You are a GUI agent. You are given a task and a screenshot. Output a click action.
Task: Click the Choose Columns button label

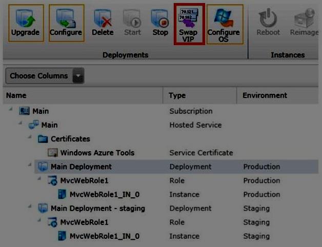[39, 76]
